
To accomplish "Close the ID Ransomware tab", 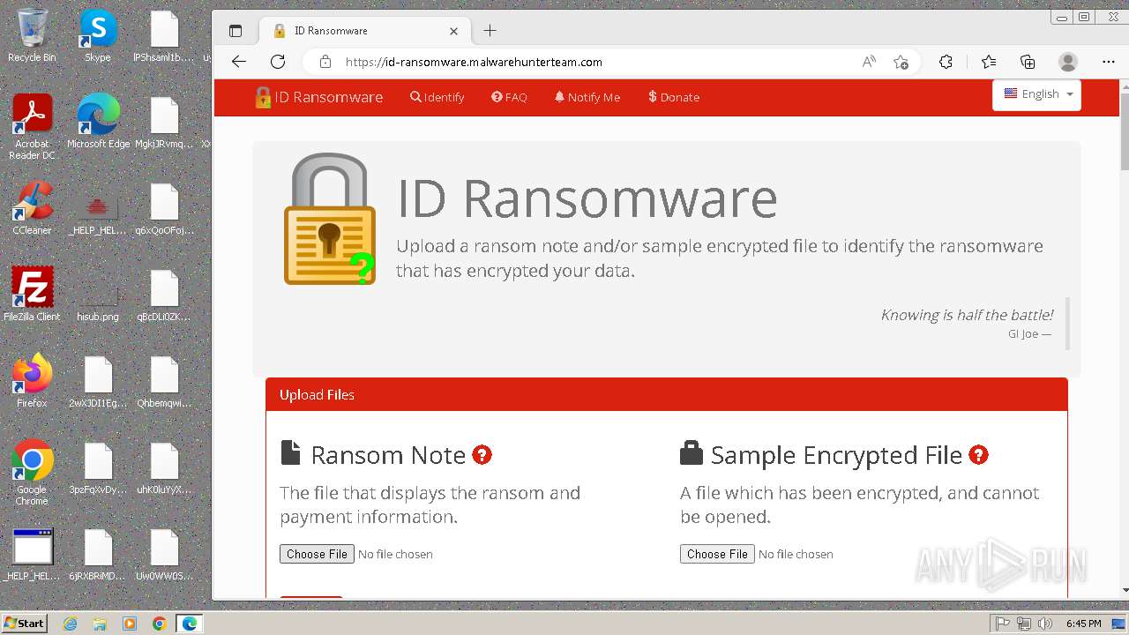I will tap(453, 31).
